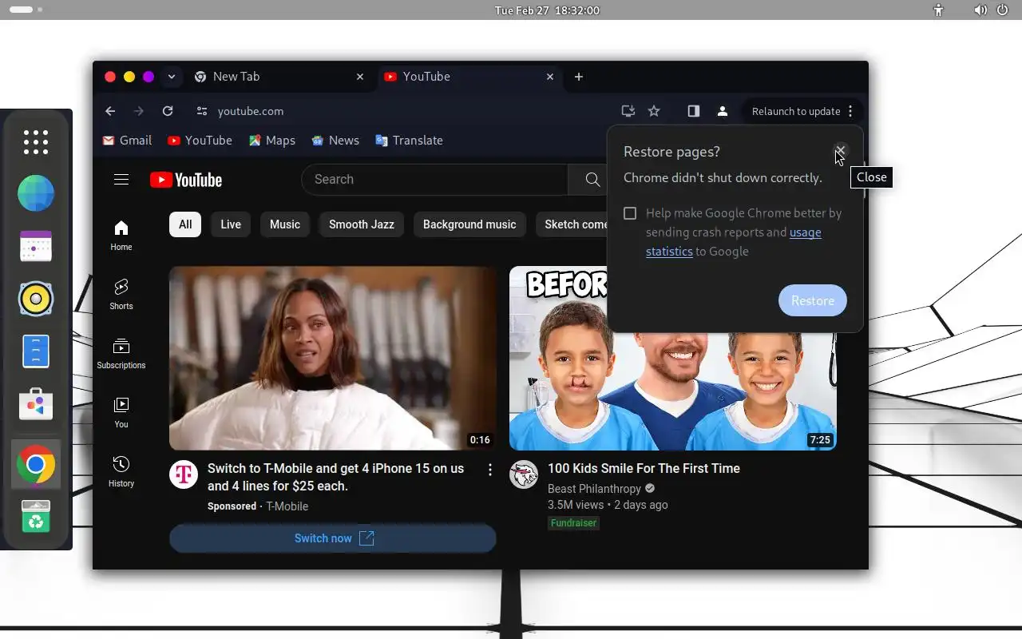The width and height of the screenshot is (1022, 639).
Task: Click the search magnifier button
Action: [592, 180]
